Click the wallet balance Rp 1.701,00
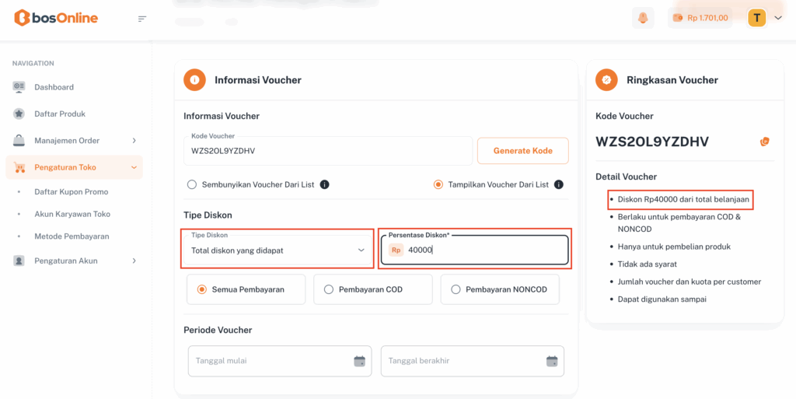This screenshot has height=399, width=796. [700, 18]
